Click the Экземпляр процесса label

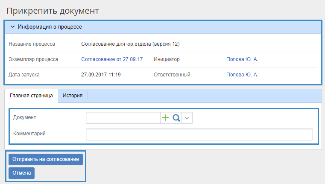pyautogui.click(x=33, y=59)
